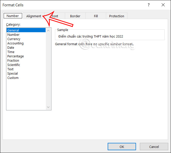The height and width of the screenshot is (153, 171).
Task: Open the Help question mark button
Action: coord(149,5)
